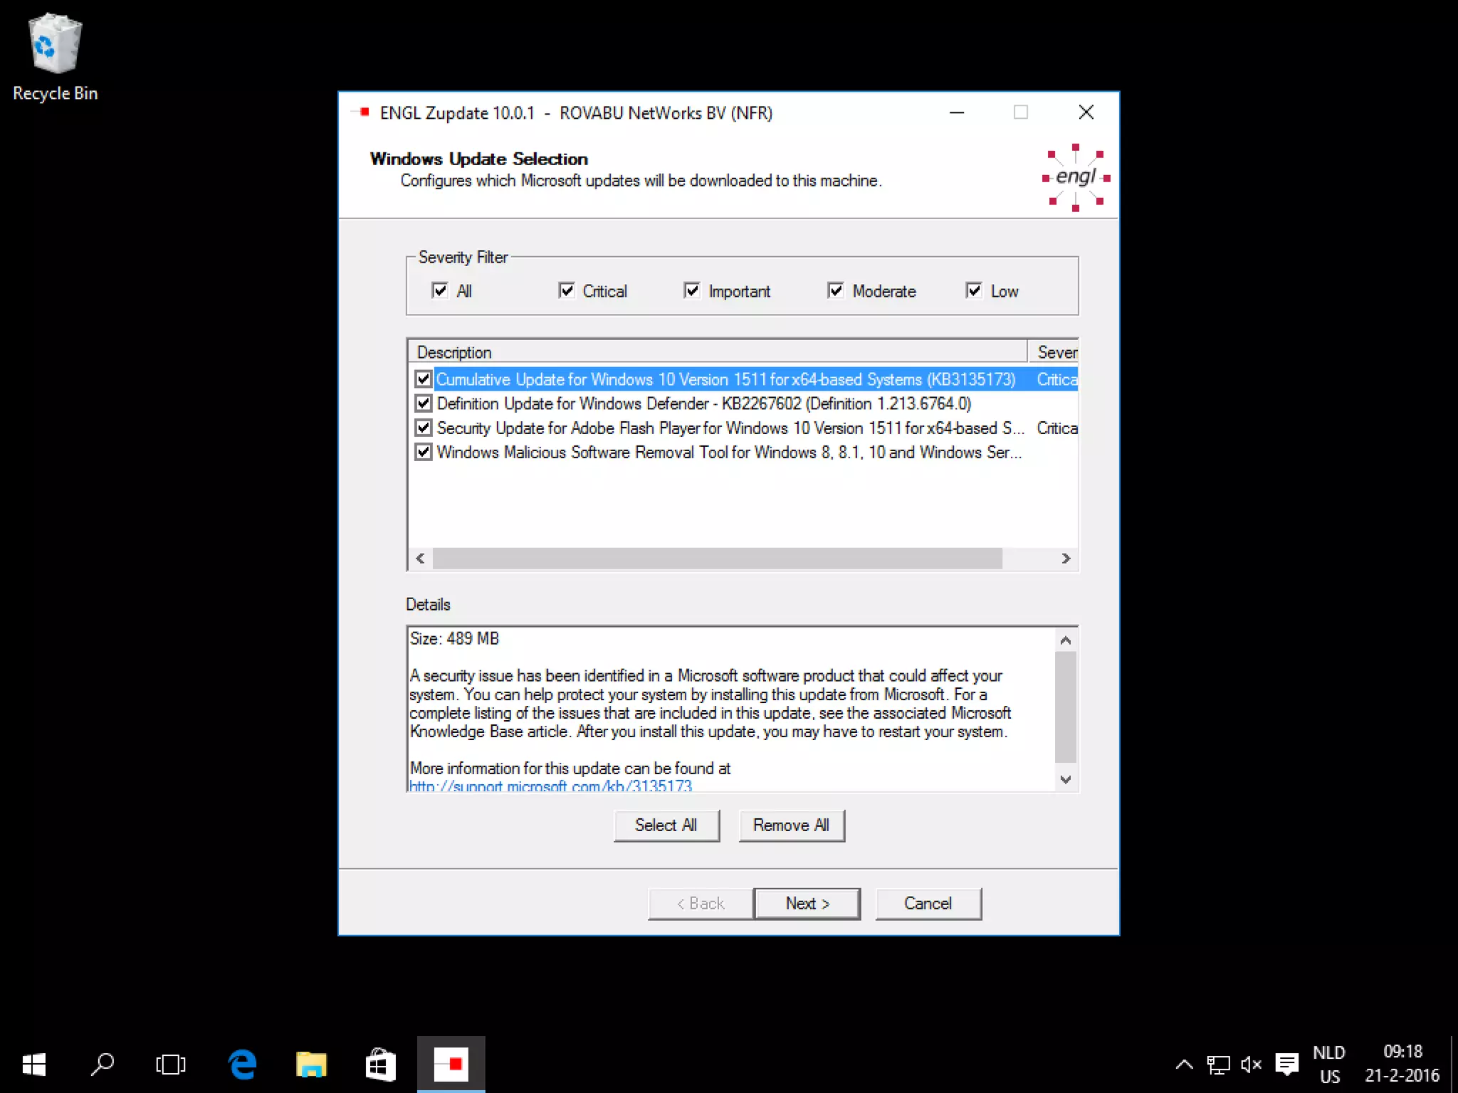Uncheck the Malicious Software Removal Tool checkbox
1458x1093 pixels.
click(424, 452)
